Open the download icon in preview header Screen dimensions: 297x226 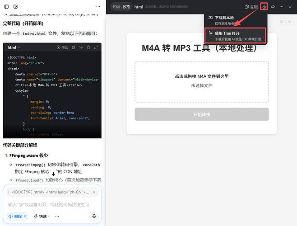[x=264, y=7]
